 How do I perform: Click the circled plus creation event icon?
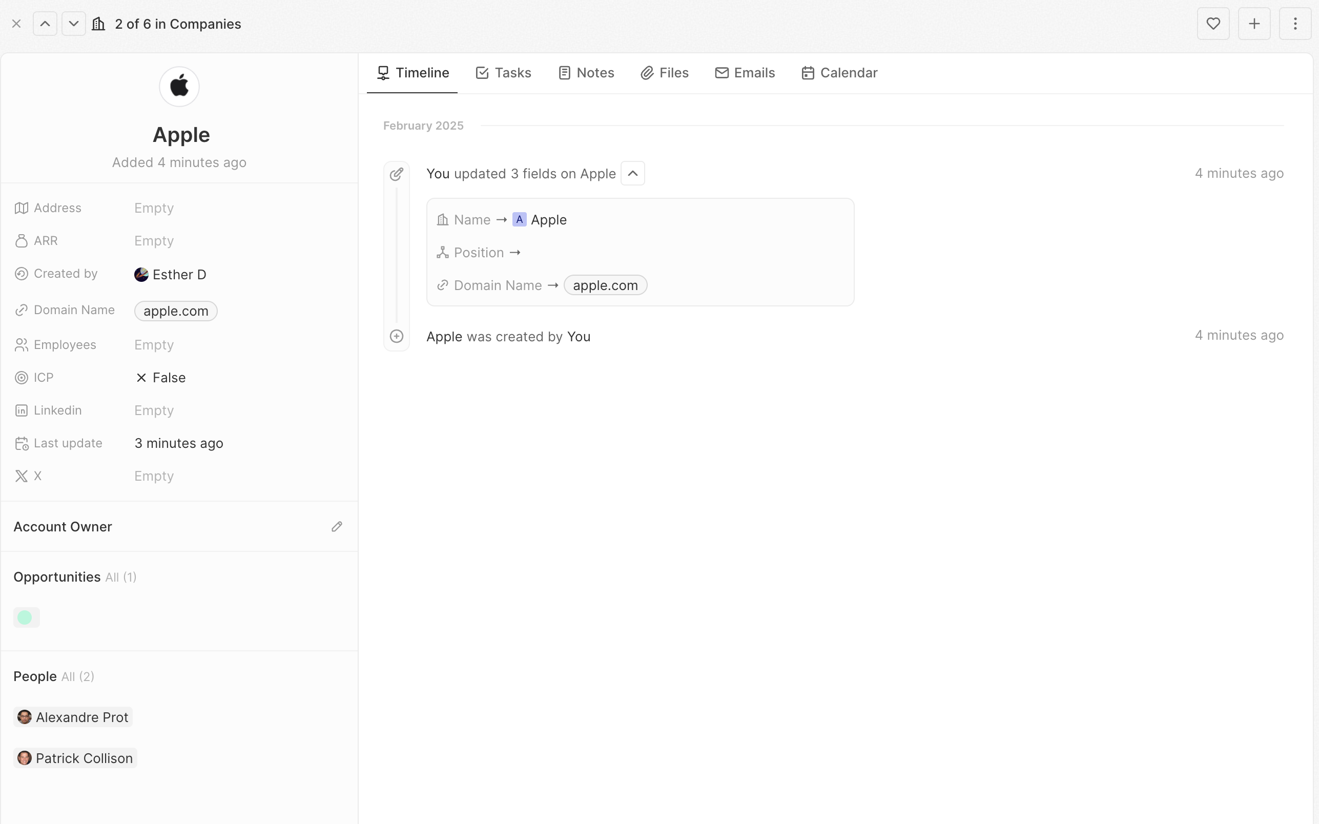[x=397, y=336]
